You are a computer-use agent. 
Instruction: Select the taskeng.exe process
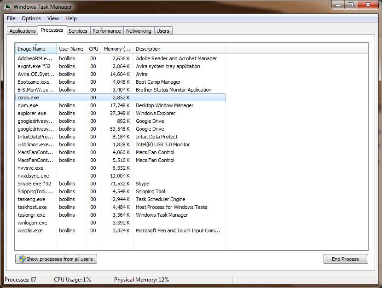tap(121, 199)
